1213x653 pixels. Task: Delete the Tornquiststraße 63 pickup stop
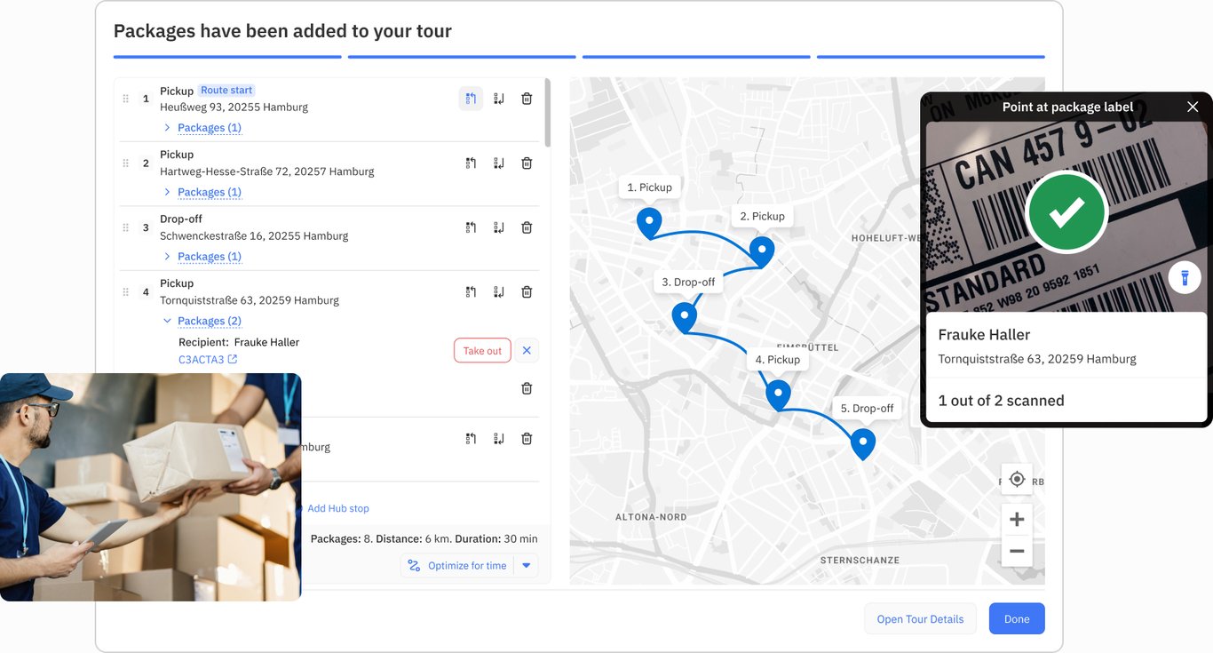[x=527, y=291]
